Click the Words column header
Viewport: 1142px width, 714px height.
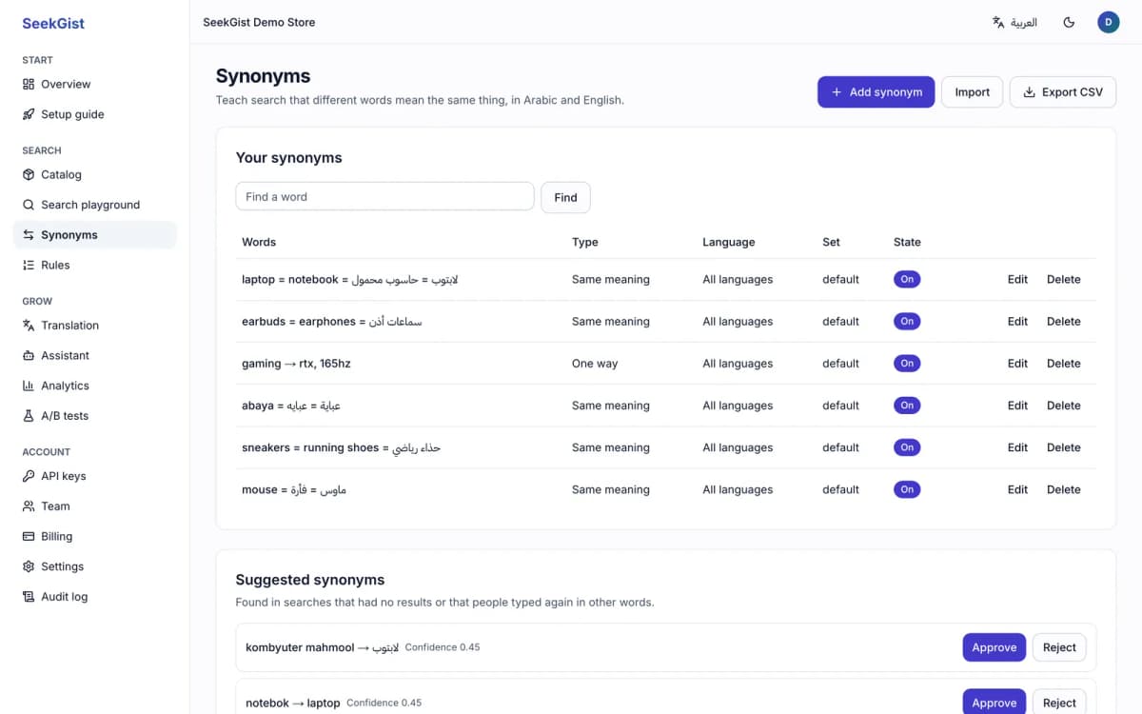[x=259, y=242]
